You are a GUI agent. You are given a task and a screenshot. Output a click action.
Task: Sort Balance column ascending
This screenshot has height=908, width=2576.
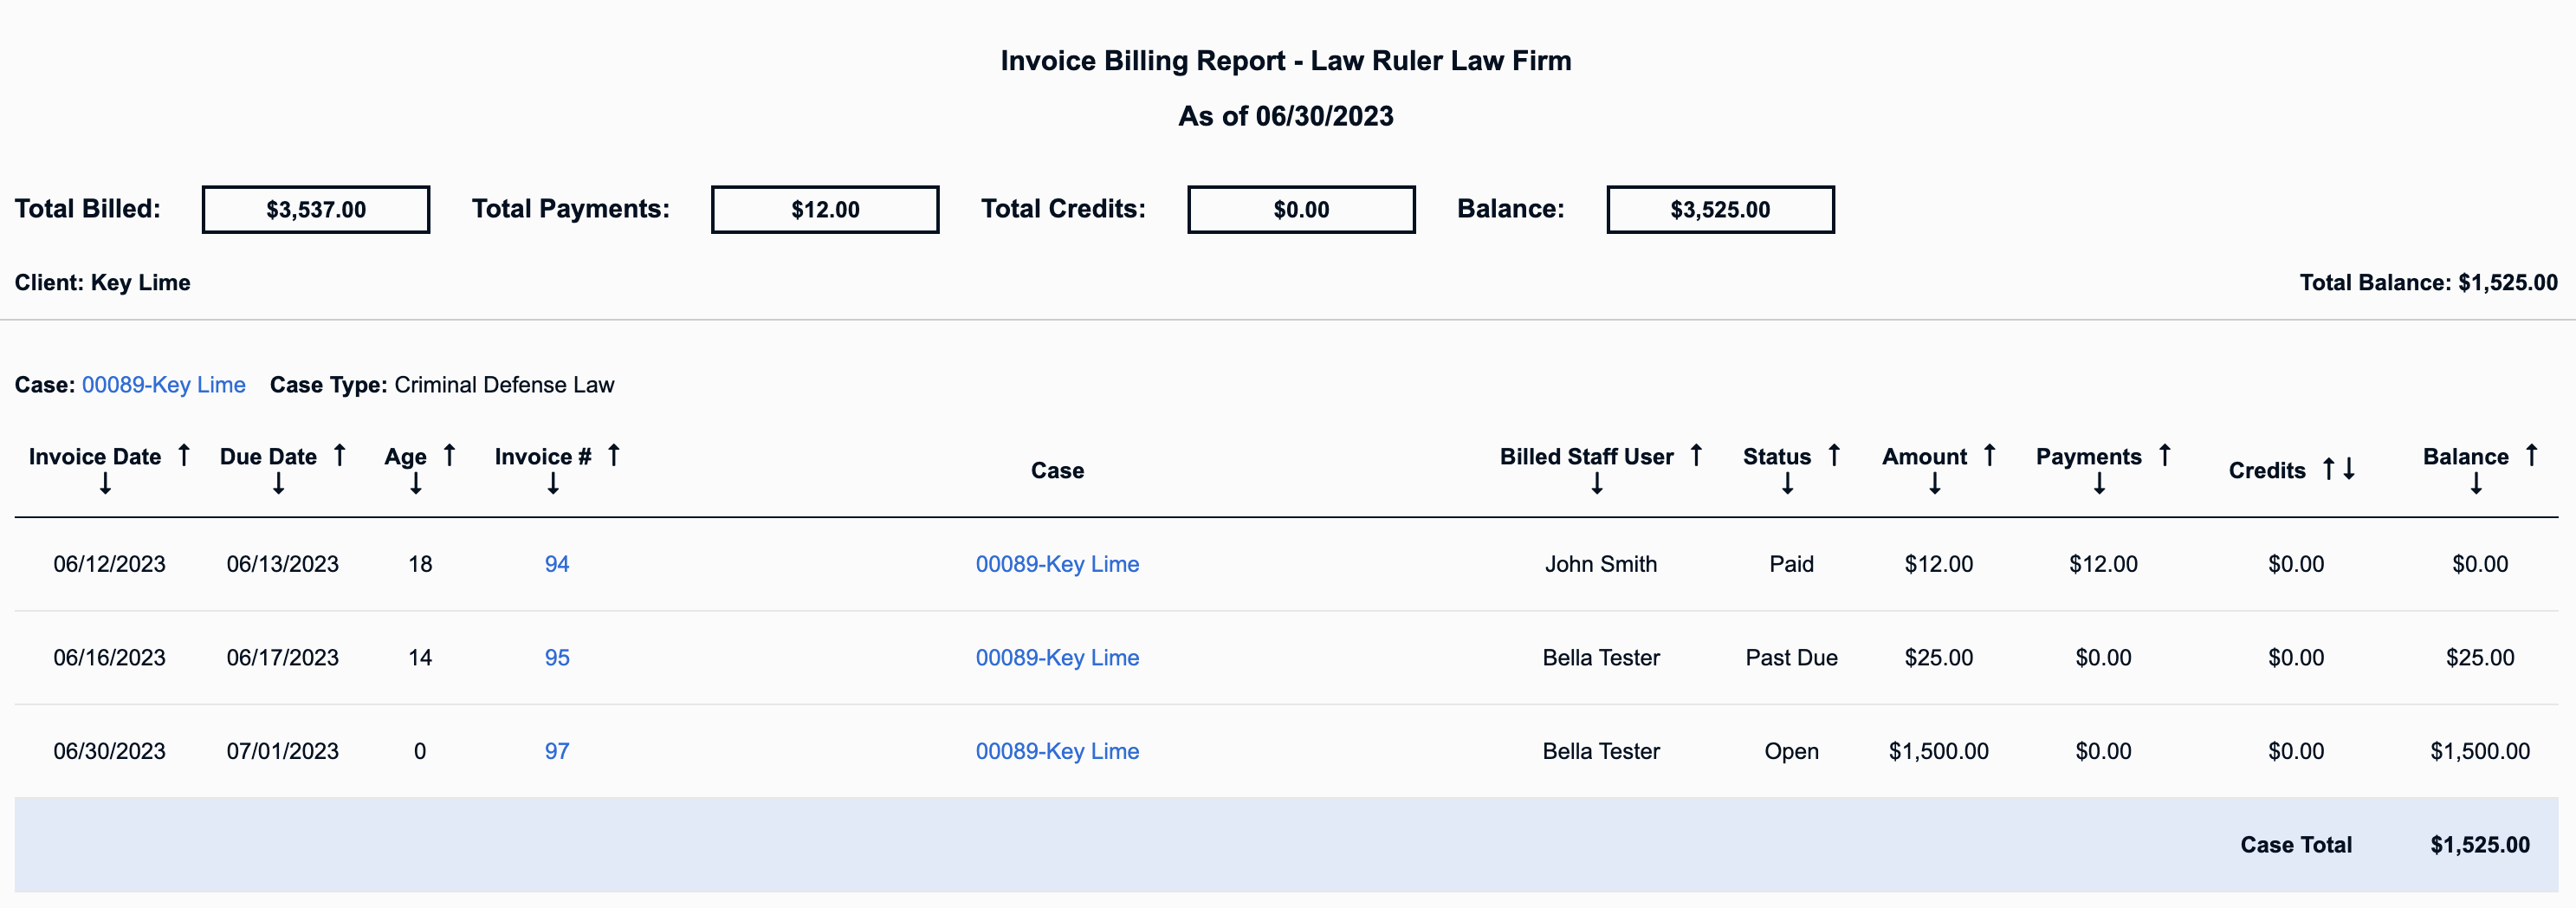(x=2531, y=455)
